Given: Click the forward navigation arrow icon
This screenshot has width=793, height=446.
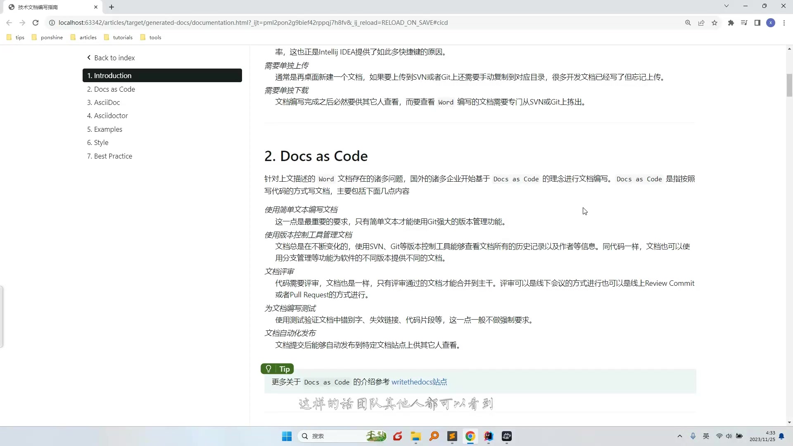Looking at the screenshot, I should [x=22, y=23].
